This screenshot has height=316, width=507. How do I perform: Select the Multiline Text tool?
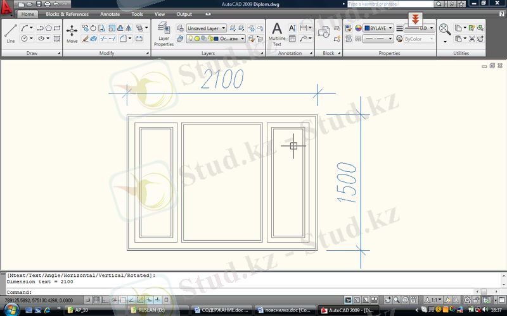click(277, 34)
